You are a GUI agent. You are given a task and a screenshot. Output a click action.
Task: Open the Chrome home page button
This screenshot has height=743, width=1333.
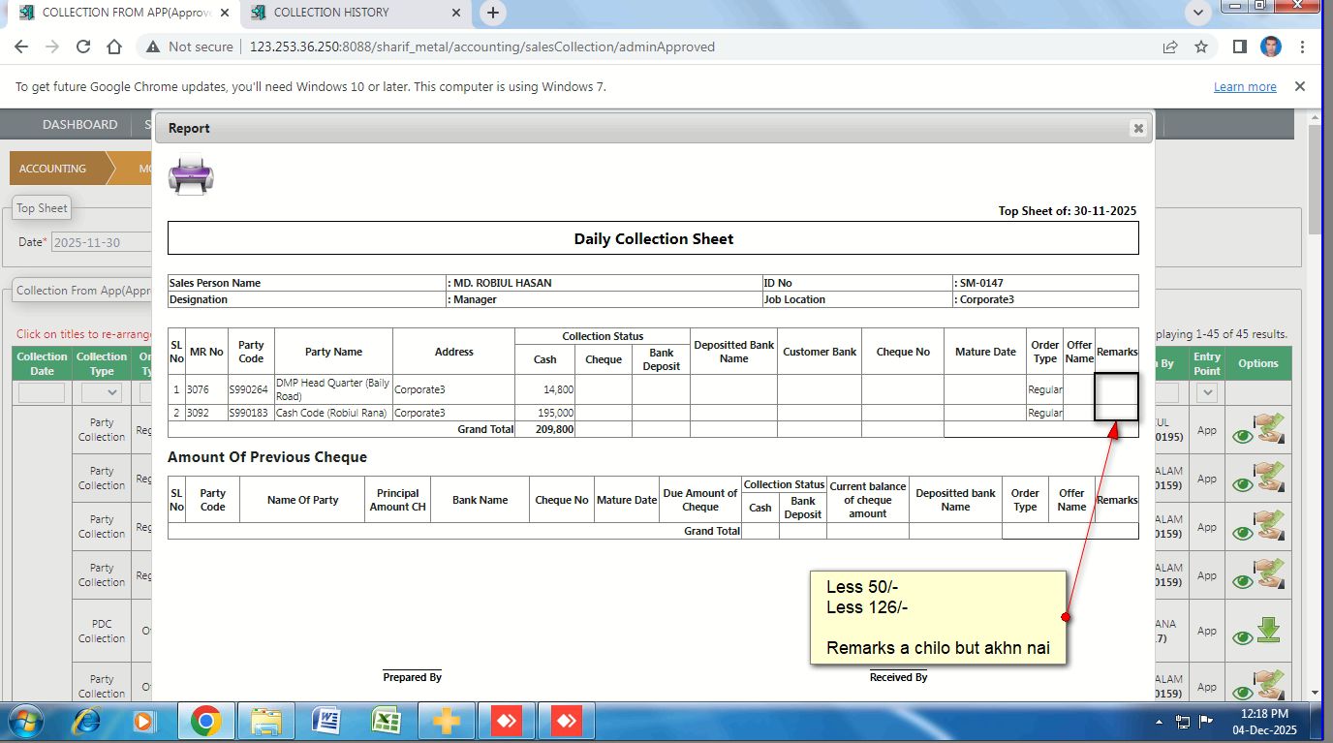[x=114, y=46]
